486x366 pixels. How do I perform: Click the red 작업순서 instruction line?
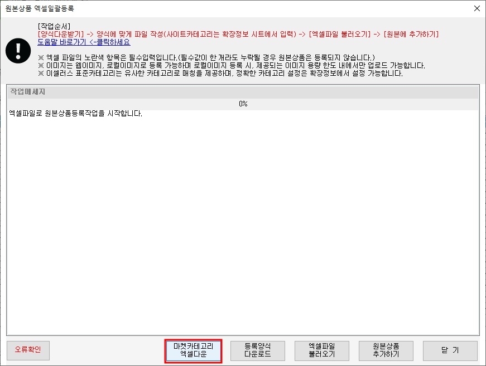tap(238, 35)
